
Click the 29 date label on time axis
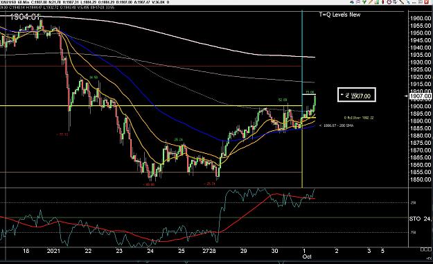[243, 251]
